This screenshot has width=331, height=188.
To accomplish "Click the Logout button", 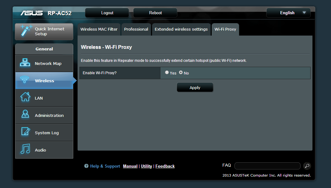I will click(107, 13).
